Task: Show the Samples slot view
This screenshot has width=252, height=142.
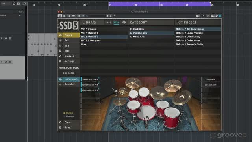Action: click(69, 84)
